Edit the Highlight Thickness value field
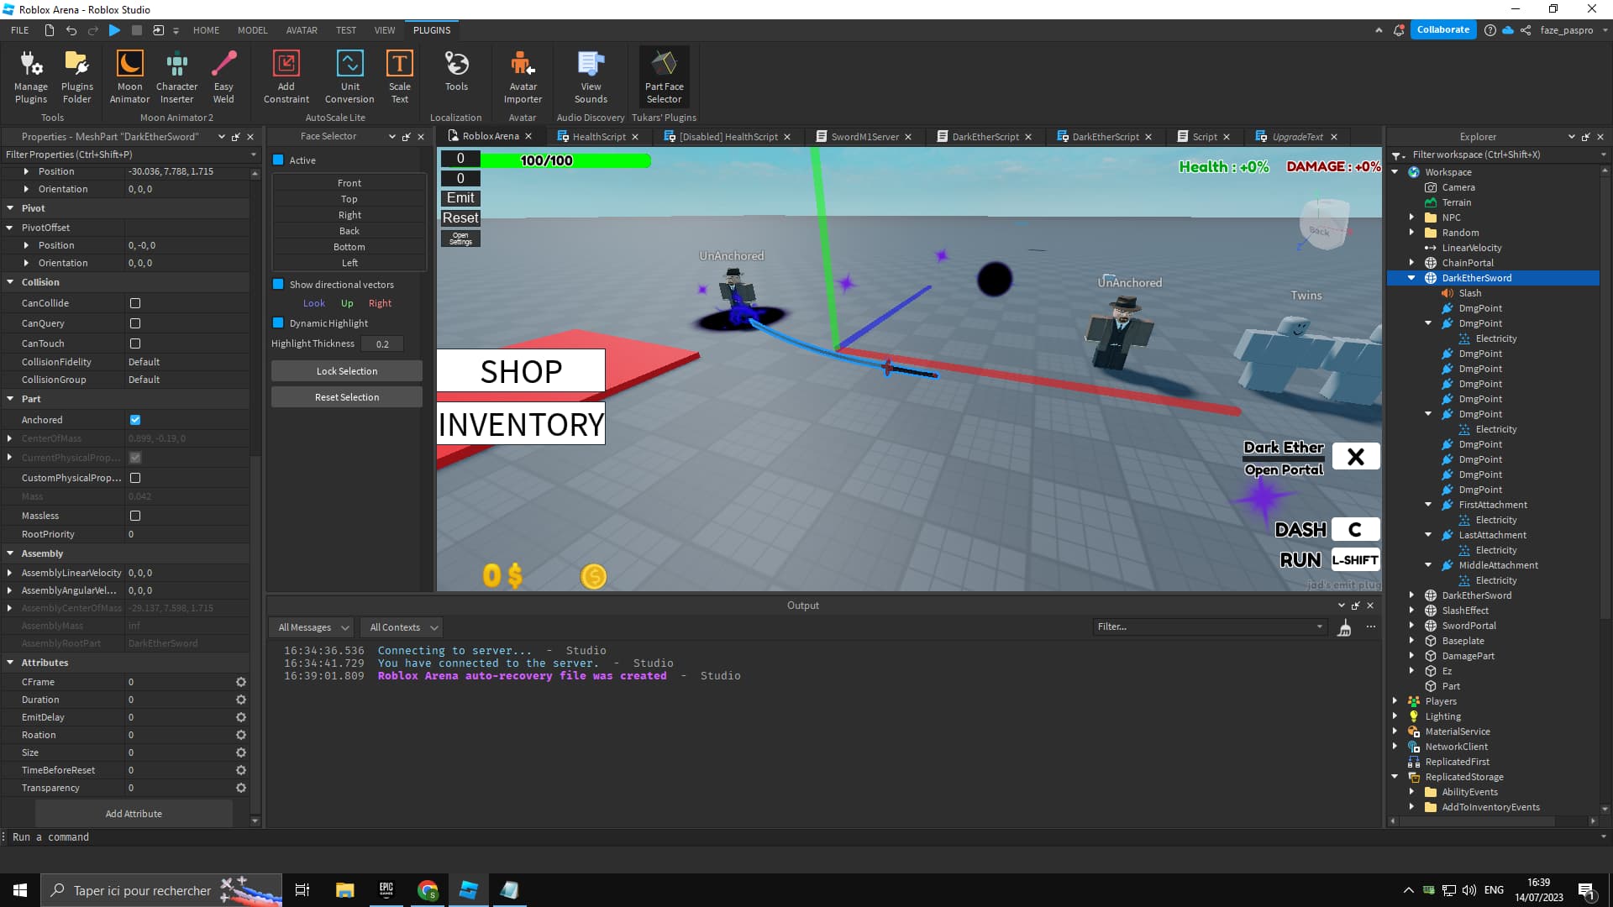 pyautogui.click(x=382, y=343)
